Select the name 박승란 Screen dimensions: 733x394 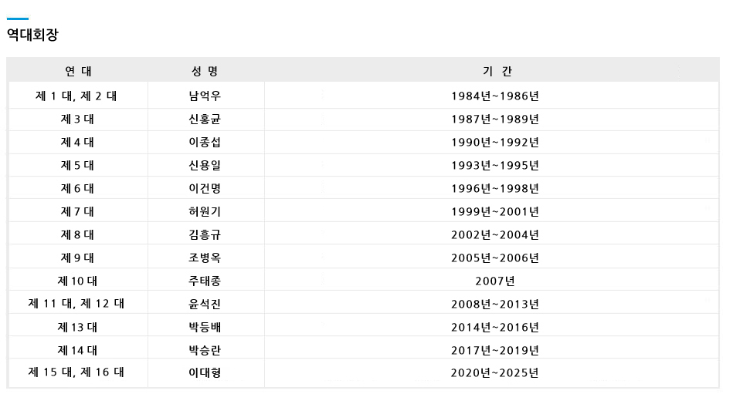point(205,350)
